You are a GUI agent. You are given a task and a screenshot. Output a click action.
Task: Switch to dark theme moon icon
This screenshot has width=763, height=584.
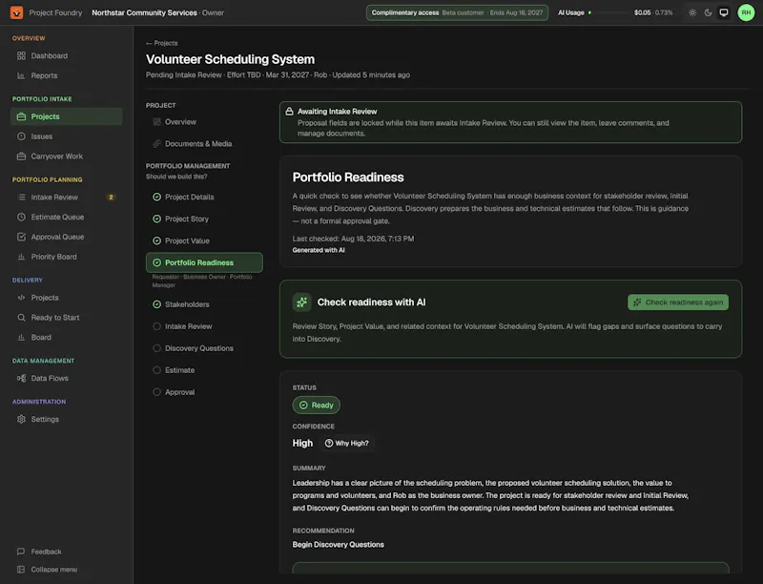(x=708, y=13)
